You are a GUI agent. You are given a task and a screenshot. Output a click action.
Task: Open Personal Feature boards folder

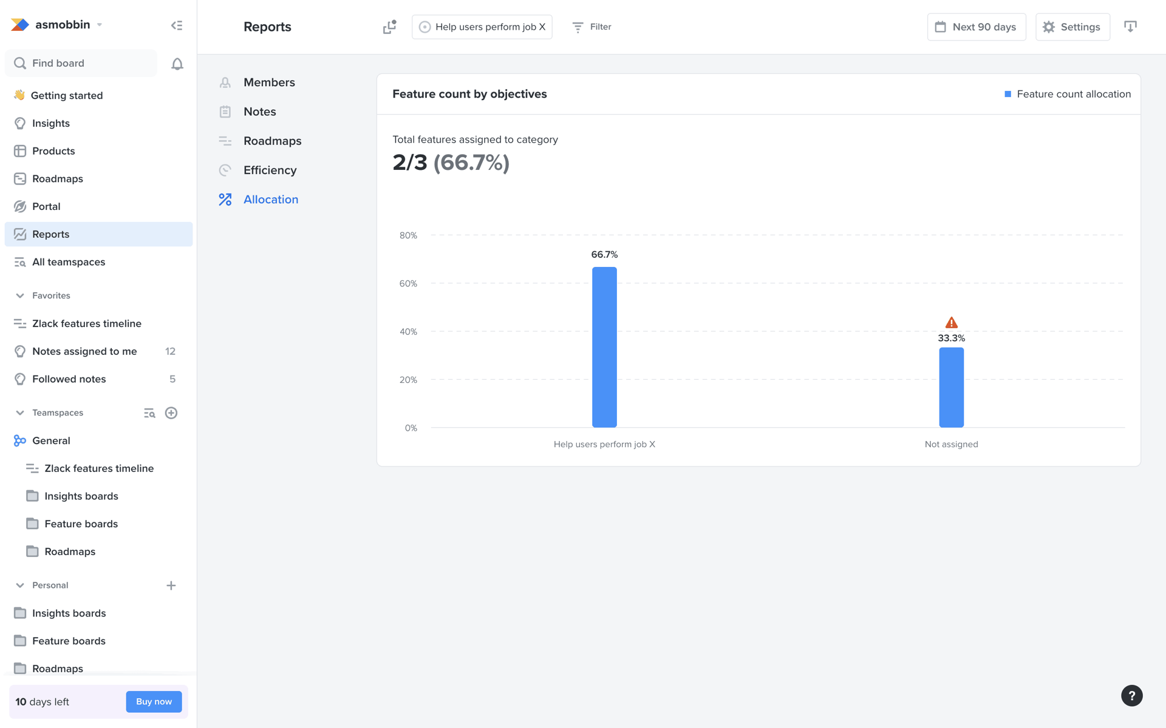coord(98,641)
